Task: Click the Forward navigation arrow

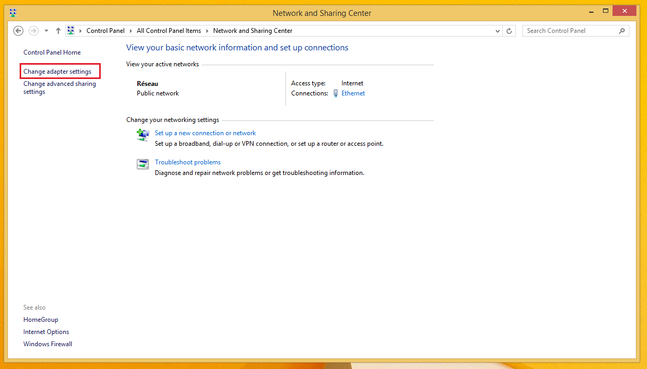Action: pyautogui.click(x=33, y=31)
